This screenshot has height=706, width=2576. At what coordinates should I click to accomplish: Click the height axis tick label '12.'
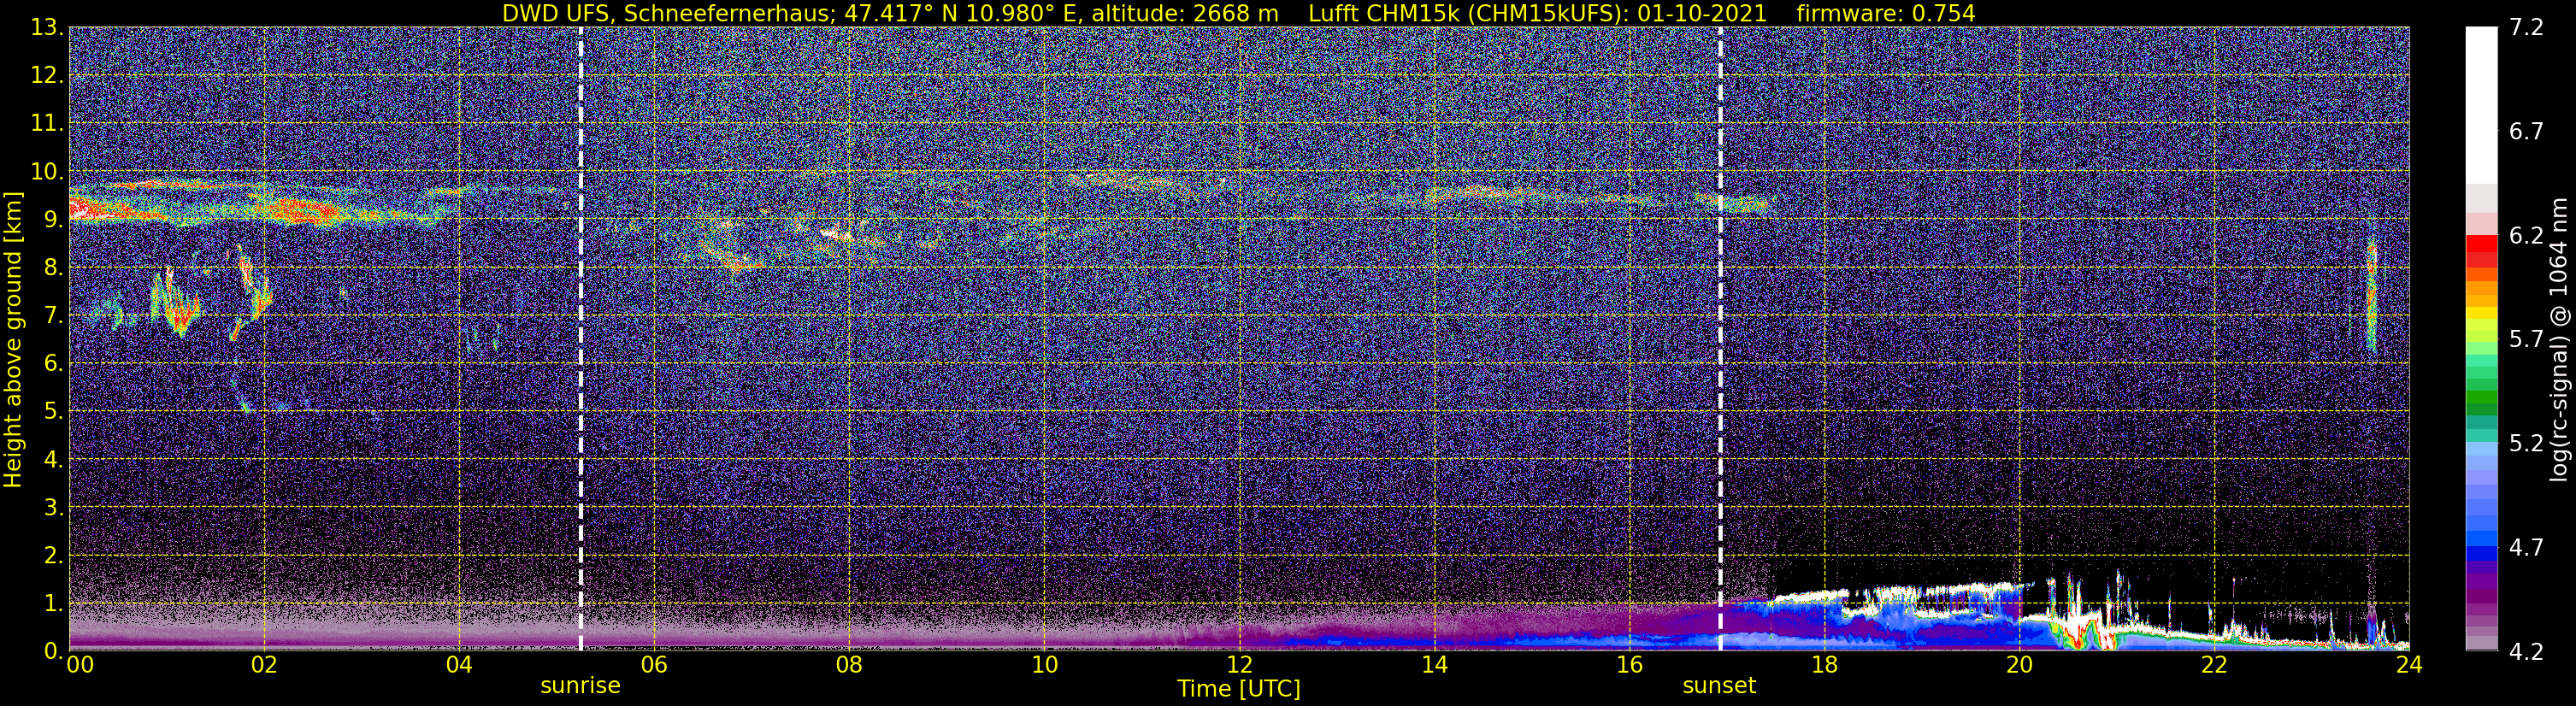coord(46,76)
